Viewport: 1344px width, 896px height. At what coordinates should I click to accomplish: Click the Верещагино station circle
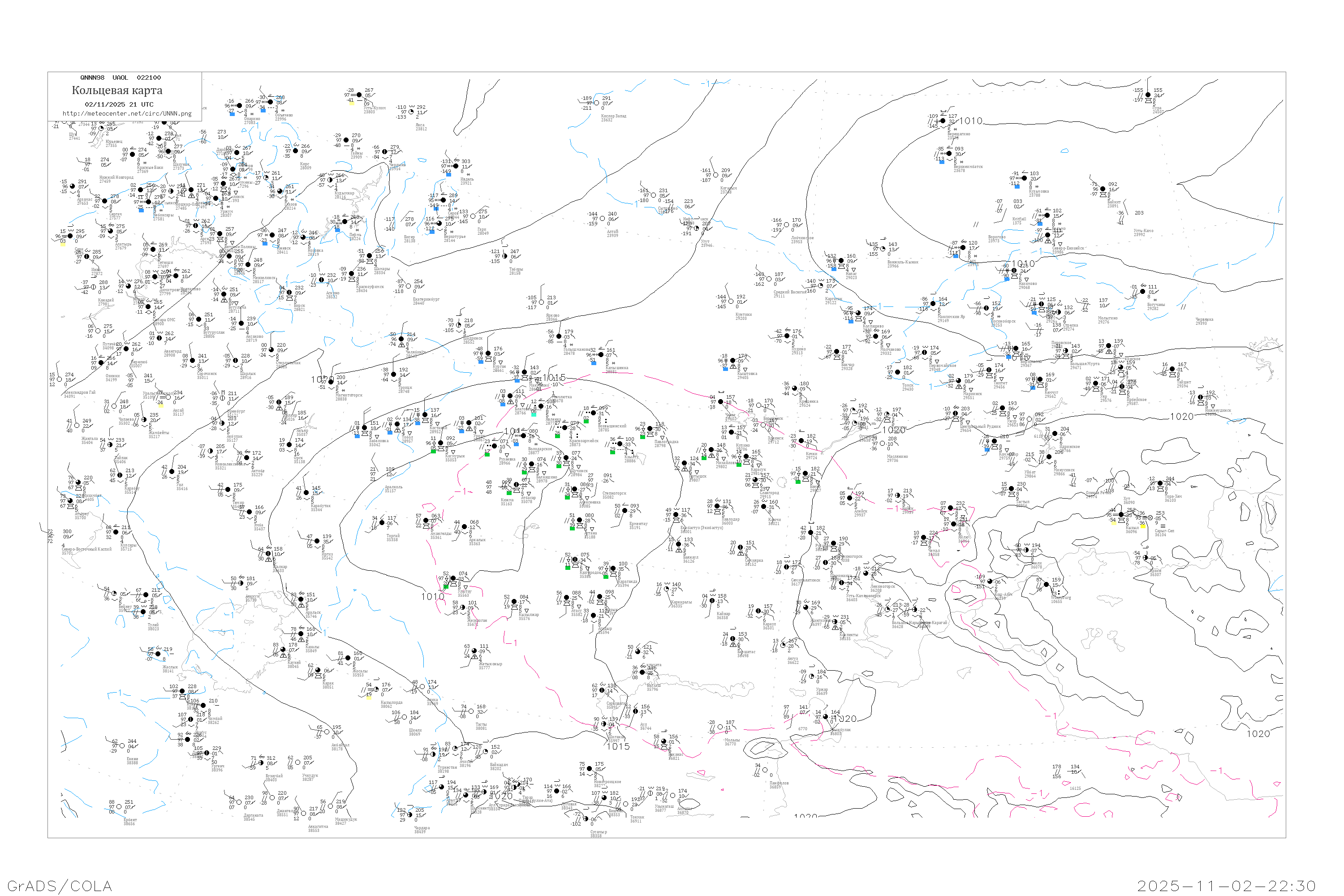(943, 121)
